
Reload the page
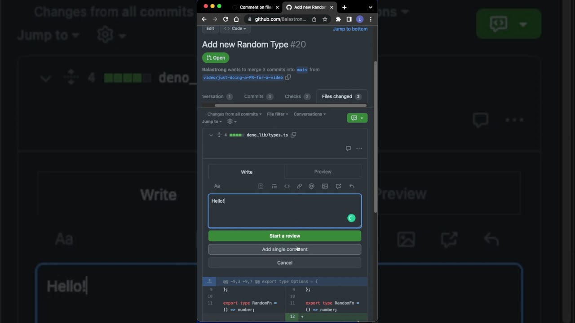coord(226,19)
